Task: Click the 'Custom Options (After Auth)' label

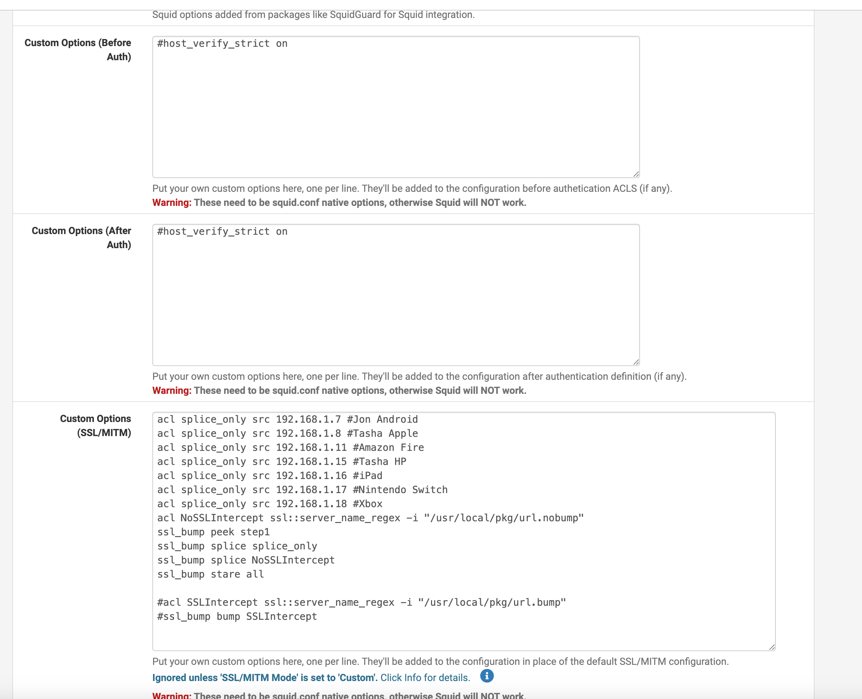Action: pos(81,238)
